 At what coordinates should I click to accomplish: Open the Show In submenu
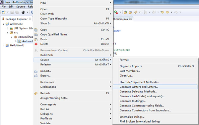[73, 23]
